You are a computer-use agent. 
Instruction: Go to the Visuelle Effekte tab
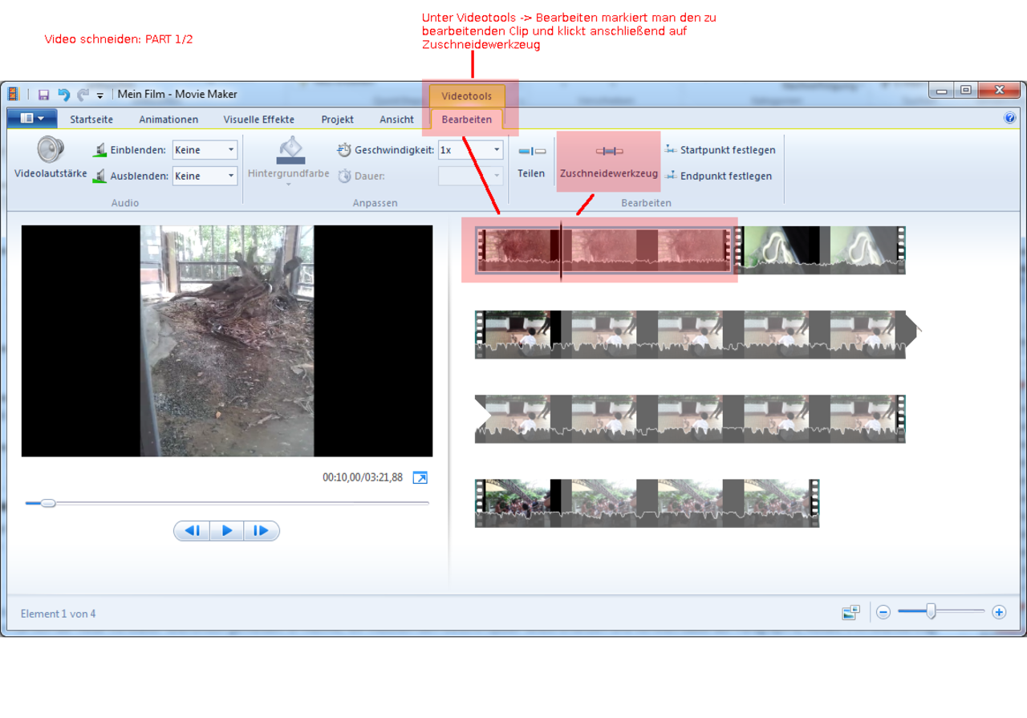point(258,120)
